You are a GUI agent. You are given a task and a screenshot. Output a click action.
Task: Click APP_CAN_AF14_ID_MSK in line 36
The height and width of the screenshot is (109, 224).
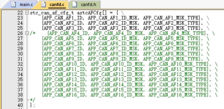117,85
